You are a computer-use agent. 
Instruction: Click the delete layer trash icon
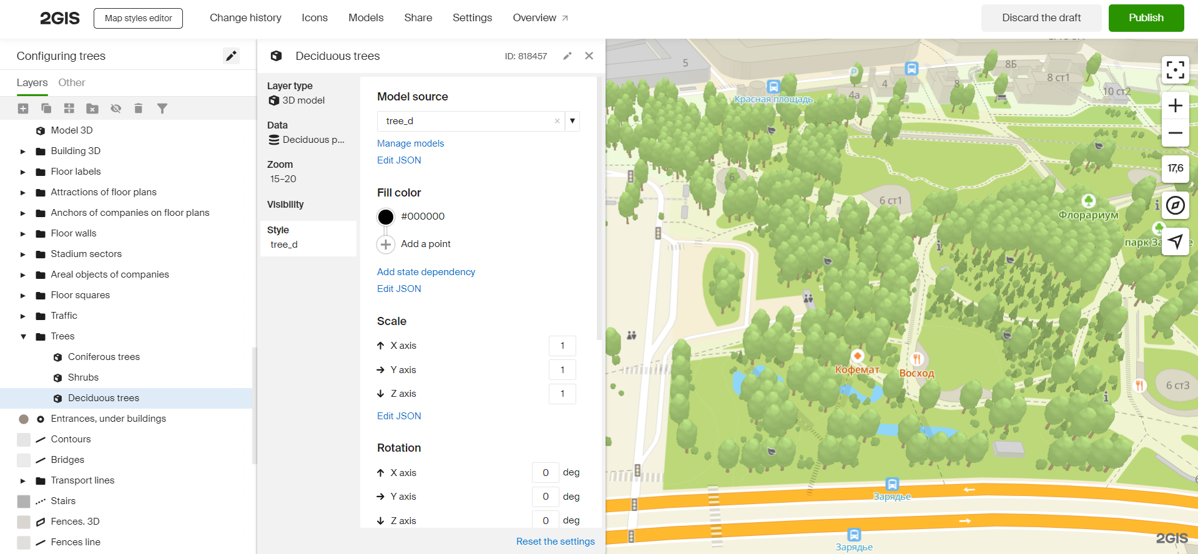tap(139, 109)
